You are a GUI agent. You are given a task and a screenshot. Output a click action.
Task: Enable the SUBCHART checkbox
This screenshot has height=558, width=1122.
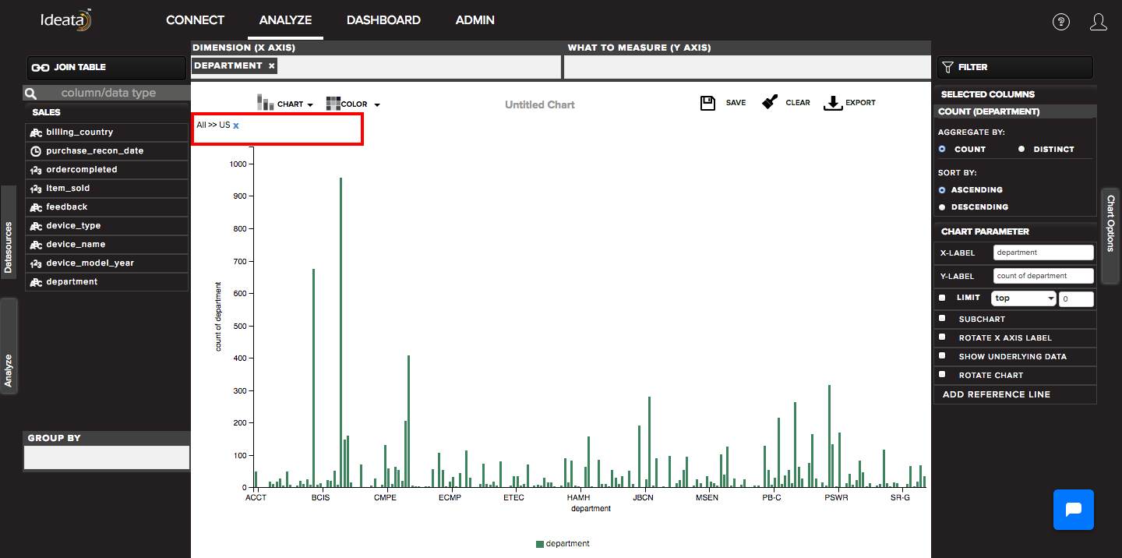(x=942, y=318)
